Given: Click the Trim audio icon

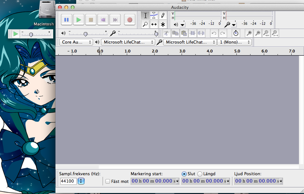Looking at the screenshot, I should [192, 33].
